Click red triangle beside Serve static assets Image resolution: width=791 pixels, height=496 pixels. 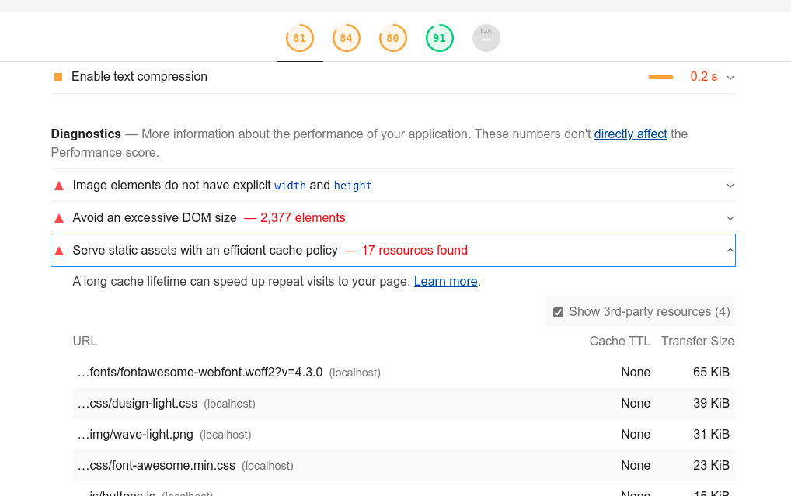(x=59, y=251)
